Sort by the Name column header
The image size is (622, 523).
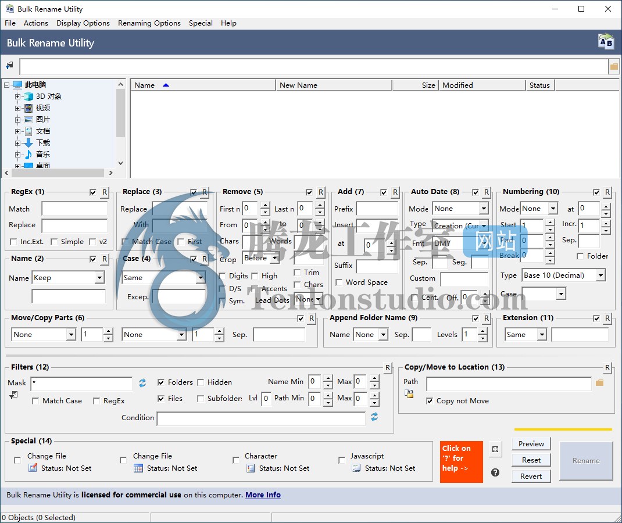pyautogui.click(x=203, y=85)
